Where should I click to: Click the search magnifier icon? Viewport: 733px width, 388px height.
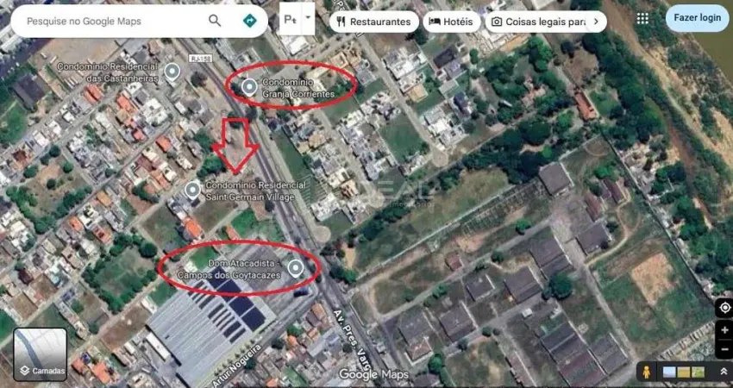coord(215,21)
